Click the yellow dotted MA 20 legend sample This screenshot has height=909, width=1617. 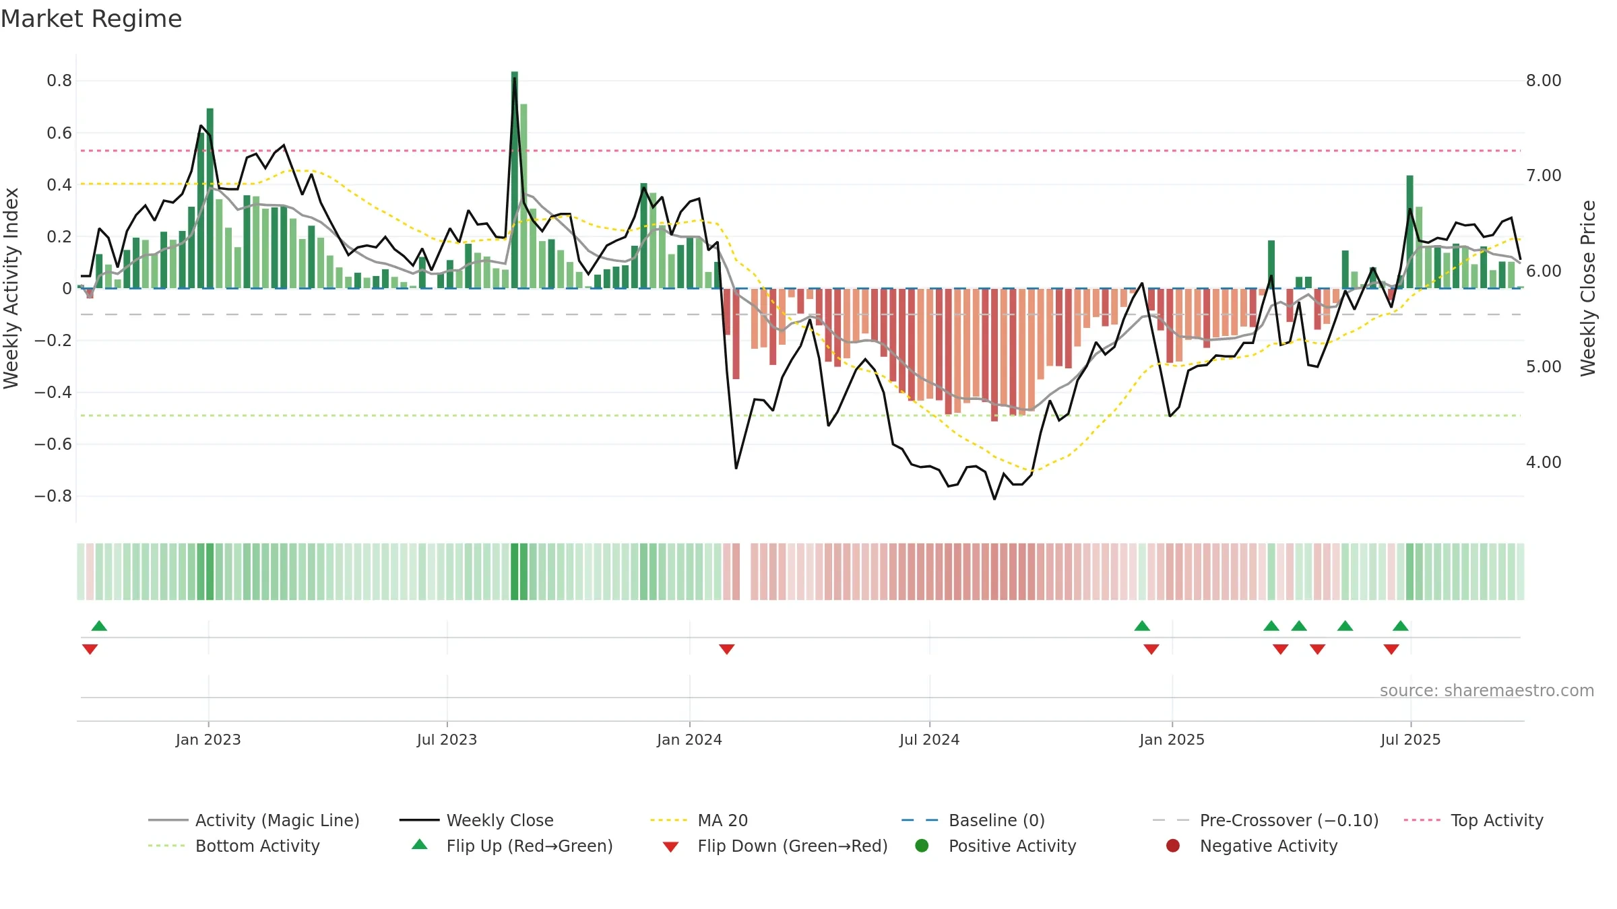670,820
